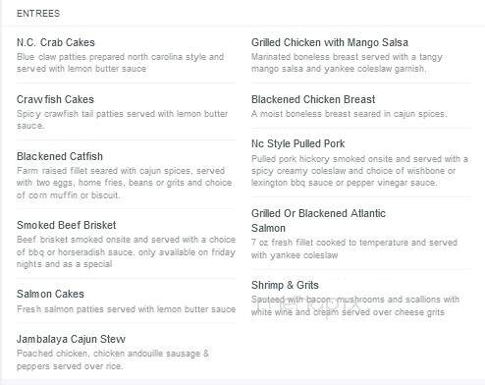
Task: Select the Smoked Beef Brisket title
Action: pos(67,225)
